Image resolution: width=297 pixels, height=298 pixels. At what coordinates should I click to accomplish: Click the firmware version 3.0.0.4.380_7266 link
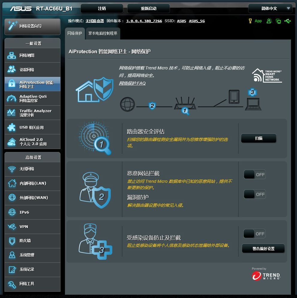click(x=144, y=21)
